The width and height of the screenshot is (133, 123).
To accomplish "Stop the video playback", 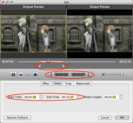I will [35, 75].
